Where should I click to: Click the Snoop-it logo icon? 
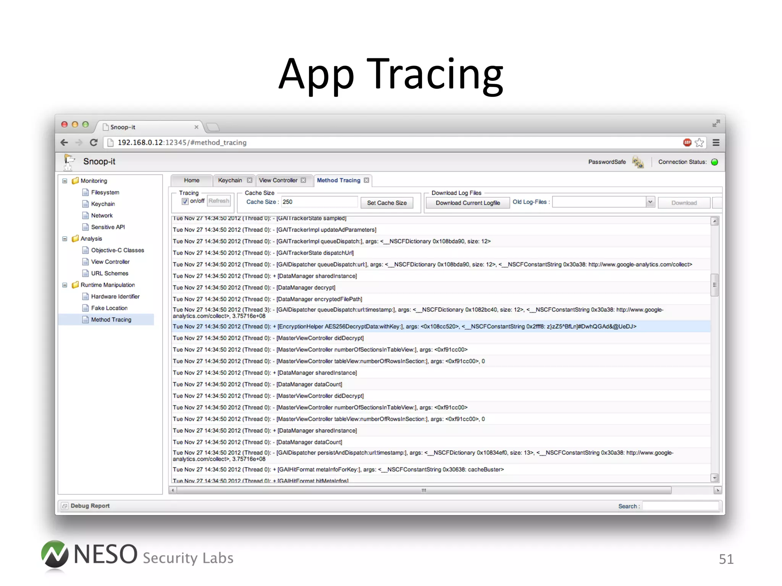point(69,161)
